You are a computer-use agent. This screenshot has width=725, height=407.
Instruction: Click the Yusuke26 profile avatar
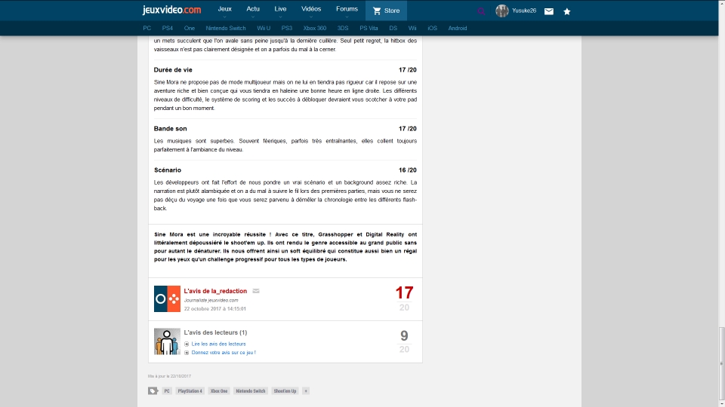point(501,11)
